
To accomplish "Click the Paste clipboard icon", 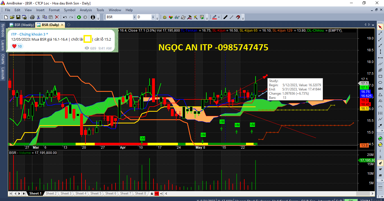I will pyautogui.click(x=51, y=17).
